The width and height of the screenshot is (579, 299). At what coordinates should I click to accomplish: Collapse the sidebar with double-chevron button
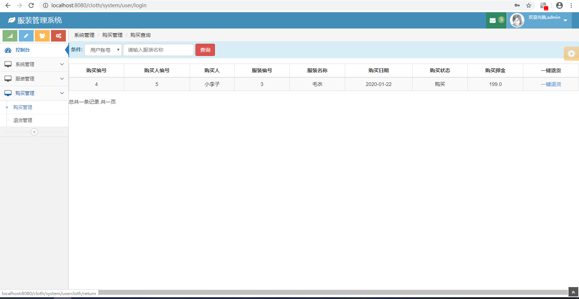(34, 132)
